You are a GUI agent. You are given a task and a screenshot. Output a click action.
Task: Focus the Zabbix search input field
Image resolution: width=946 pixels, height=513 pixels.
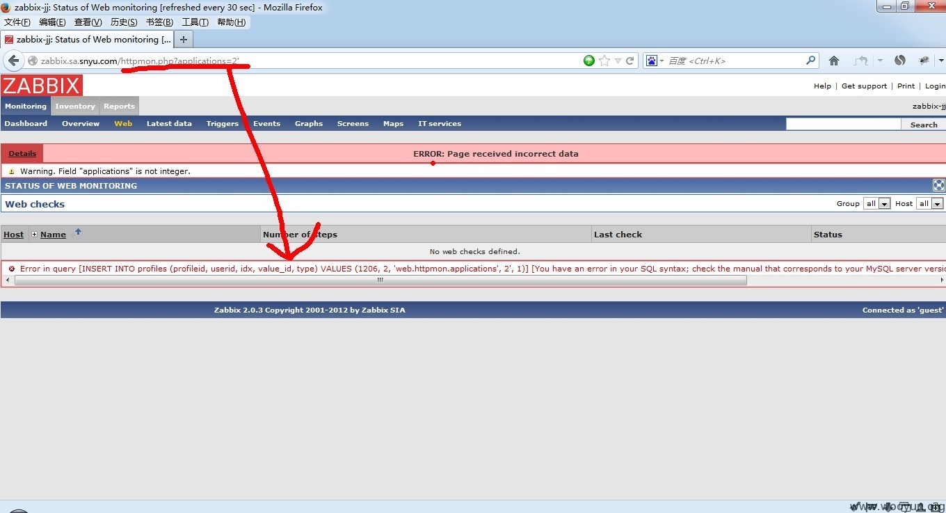pos(843,124)
